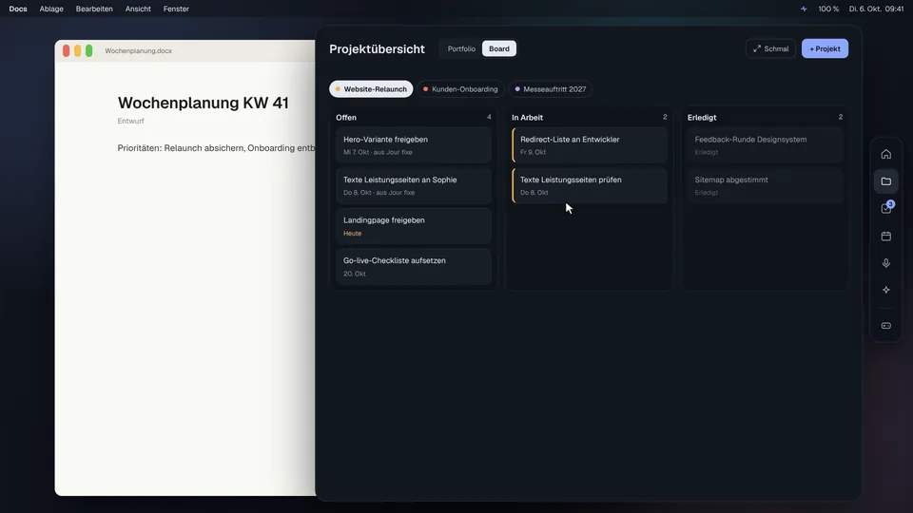Click the Schmal narrow-view button
The height and width of the screenshot is (513, 913).
coord(770,48)
